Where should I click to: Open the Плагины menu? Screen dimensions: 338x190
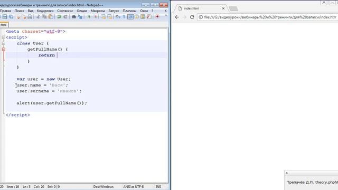(129, 11)
